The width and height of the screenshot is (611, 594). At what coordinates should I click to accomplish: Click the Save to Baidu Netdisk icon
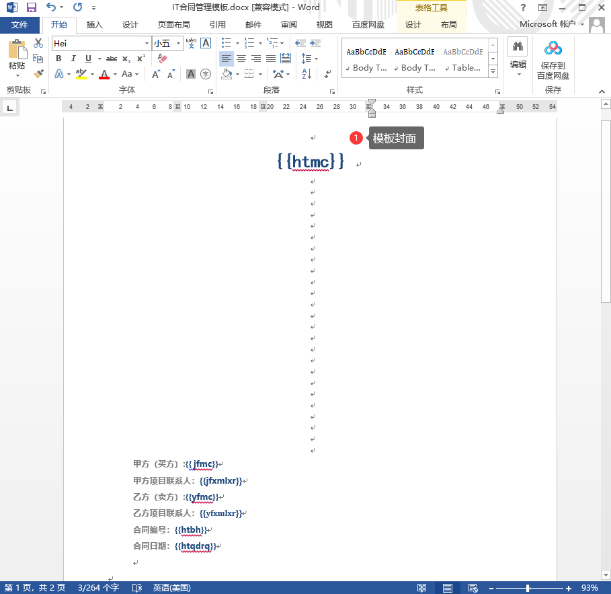[x=553, y=48]
